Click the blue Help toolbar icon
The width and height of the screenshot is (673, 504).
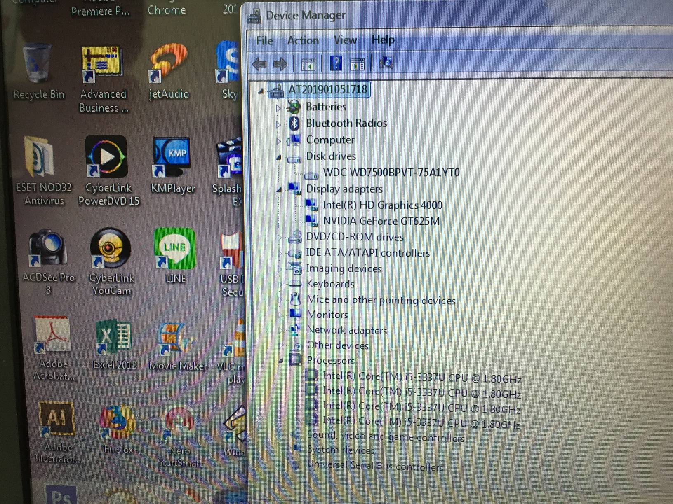[336, 64]
